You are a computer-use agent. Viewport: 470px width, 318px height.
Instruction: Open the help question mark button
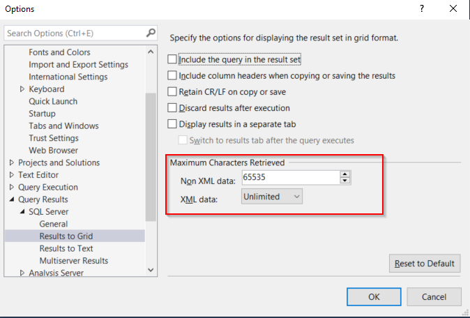[422, 8]
